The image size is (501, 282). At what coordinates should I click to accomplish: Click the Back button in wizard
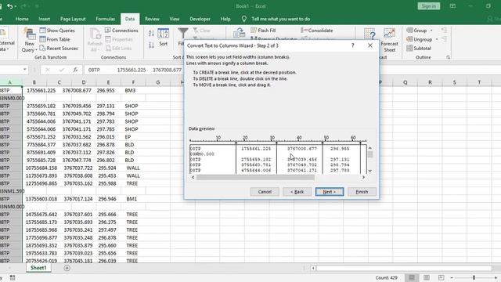click(x=297, y=192)
